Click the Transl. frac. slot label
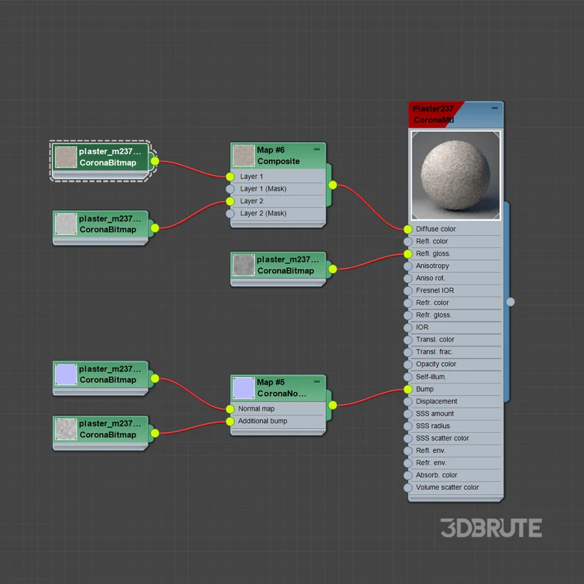Image resolution: width=584 pixels, height=584 pixels. point(434,352)
